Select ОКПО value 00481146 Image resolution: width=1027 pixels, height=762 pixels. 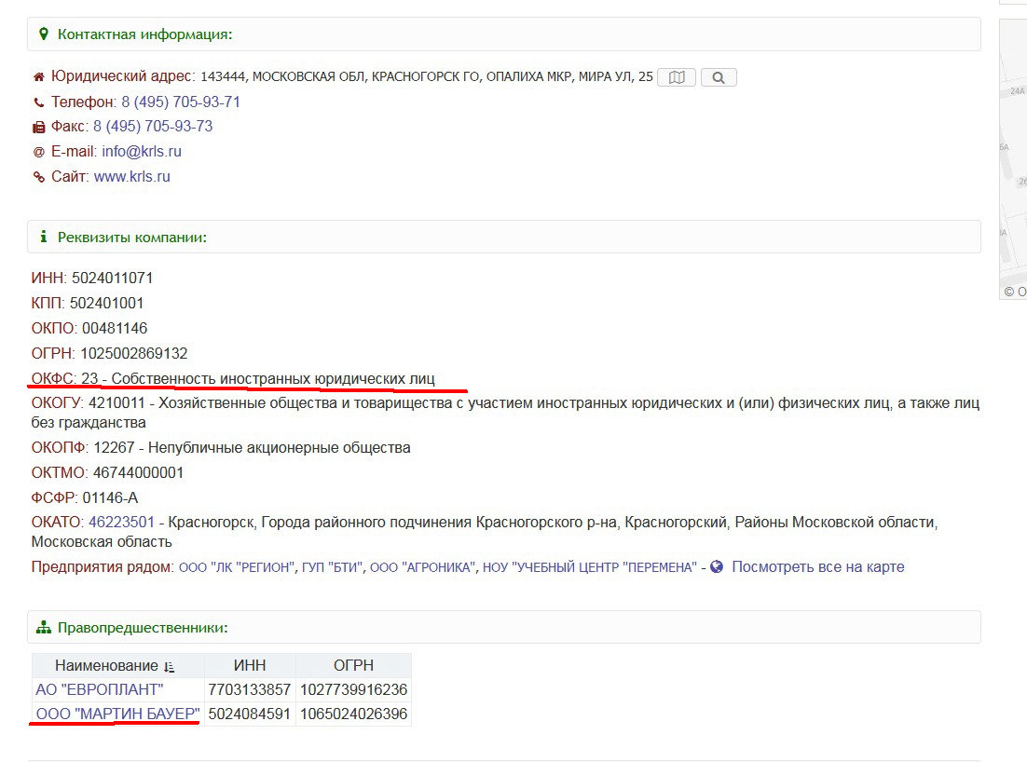115,328
